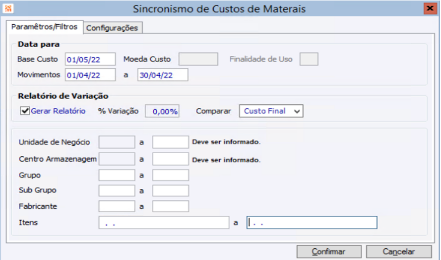Click the Grupo start field
This screenshot has width=441, height=260.
117,175
